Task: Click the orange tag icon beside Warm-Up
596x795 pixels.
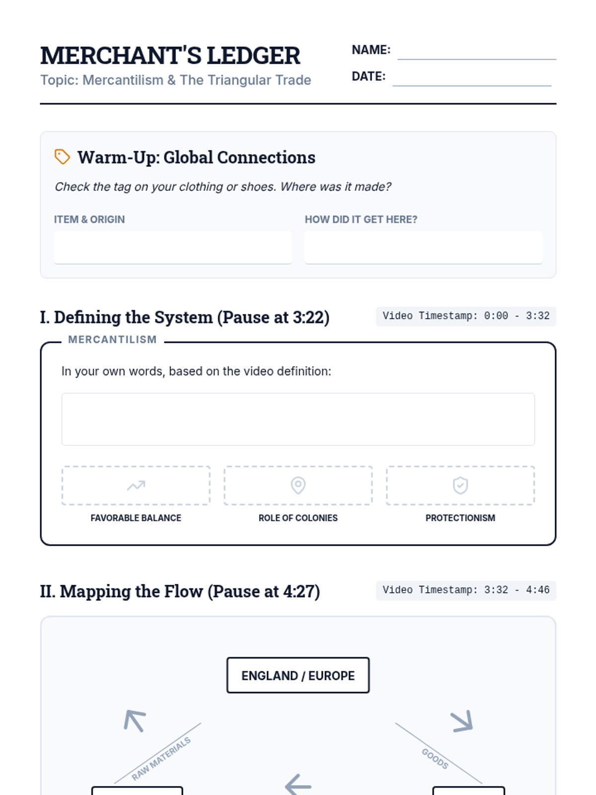Action: pyautogui.click(x=62, y=157)
